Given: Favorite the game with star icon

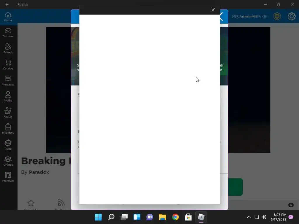Looking at the screenshot, I should pos(31,203).
